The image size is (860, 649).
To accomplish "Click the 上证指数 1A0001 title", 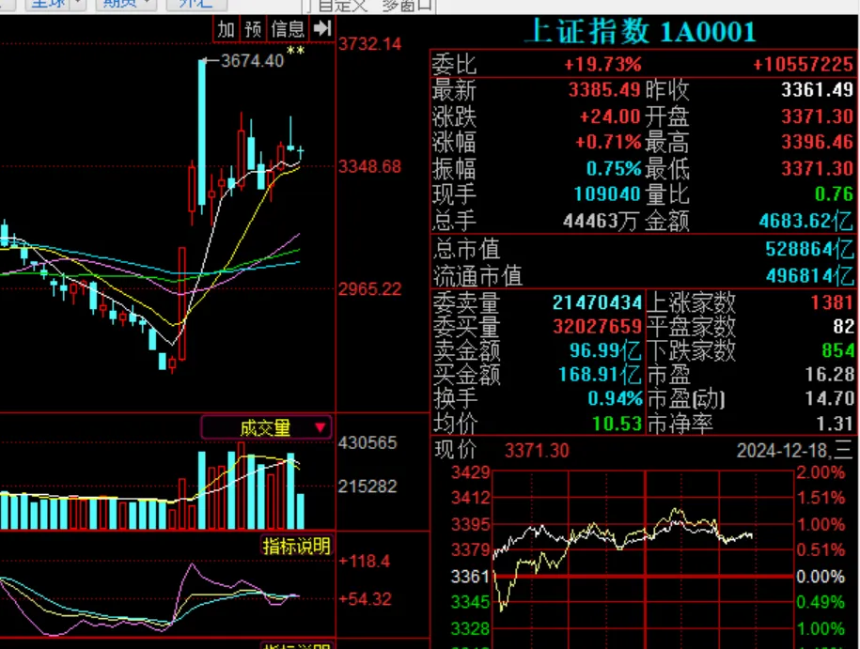I will [639, 32].
